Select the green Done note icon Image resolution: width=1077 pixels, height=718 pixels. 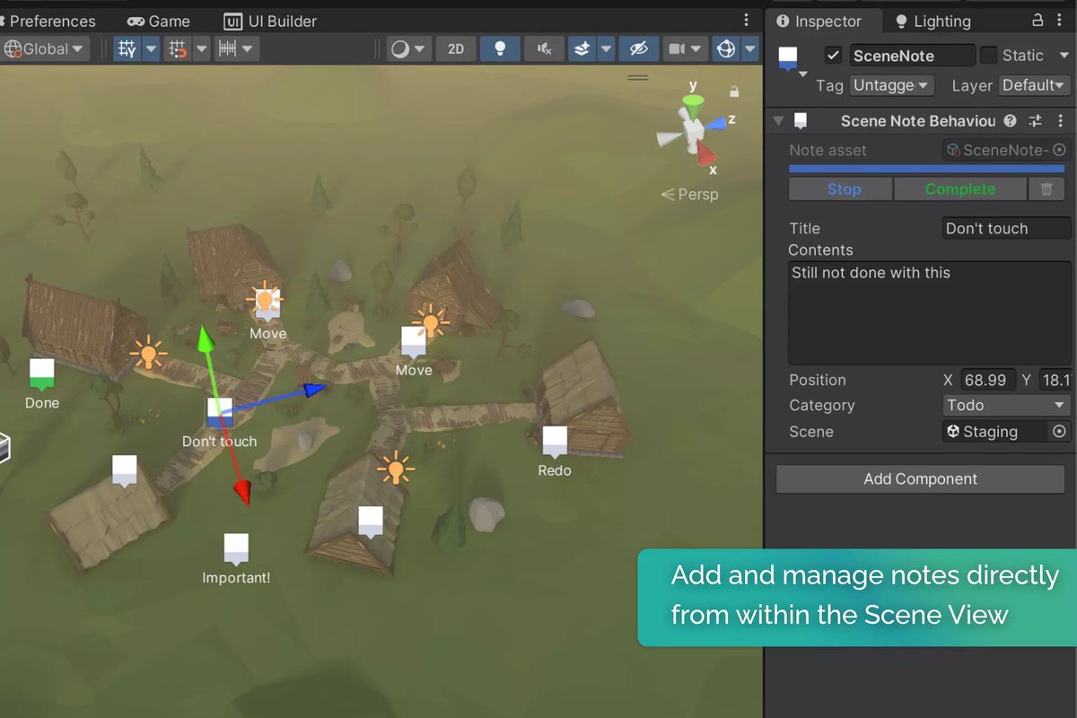tap(42, 372)
